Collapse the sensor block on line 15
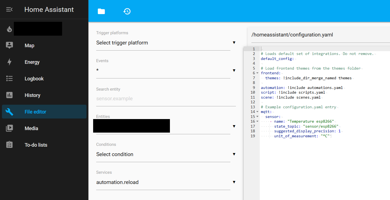The height and width of the screenshot is (200, 390). pyautogui.click(x=258, y=117)
